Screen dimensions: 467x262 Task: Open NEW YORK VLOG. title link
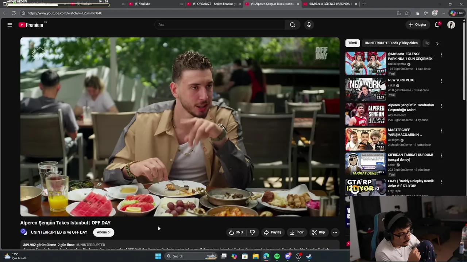click(x=401, y=80)
